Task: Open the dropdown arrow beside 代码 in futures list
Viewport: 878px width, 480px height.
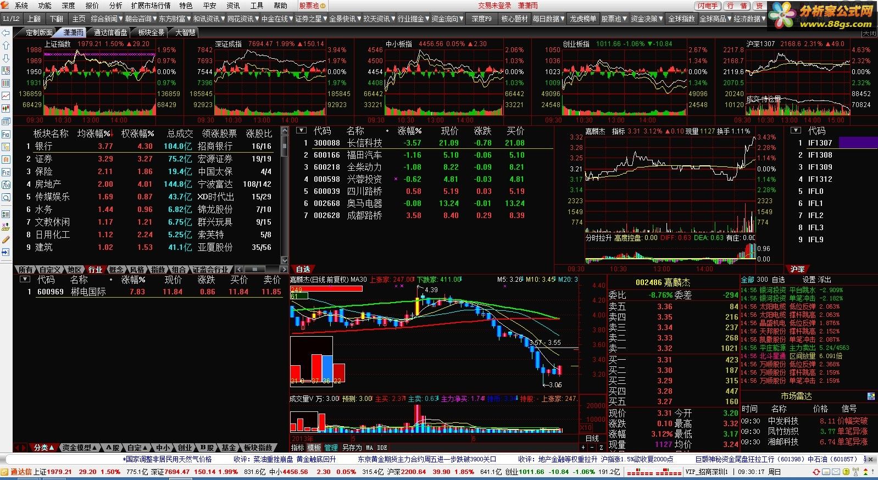Action: click(x=796, y=131)
